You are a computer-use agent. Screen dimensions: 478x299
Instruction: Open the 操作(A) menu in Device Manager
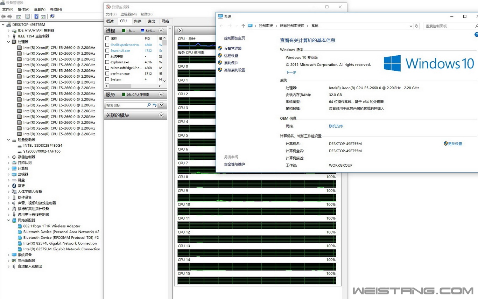tap(23, 9)
